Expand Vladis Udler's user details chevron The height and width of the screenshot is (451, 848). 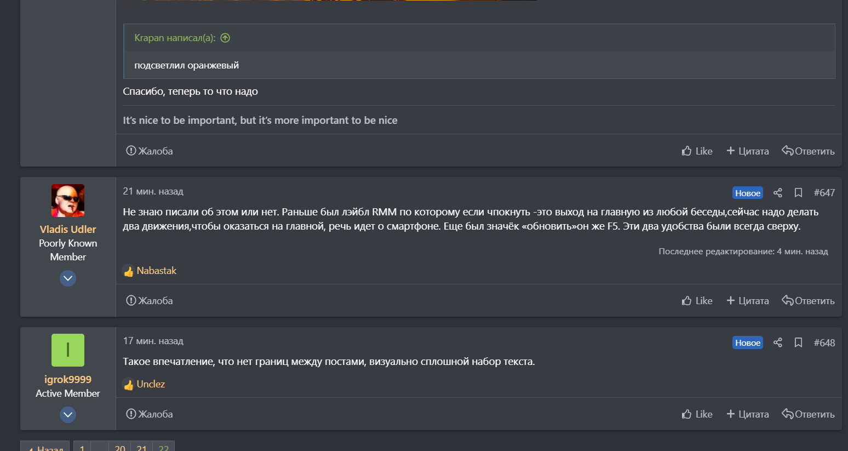[x=68, y=278]
